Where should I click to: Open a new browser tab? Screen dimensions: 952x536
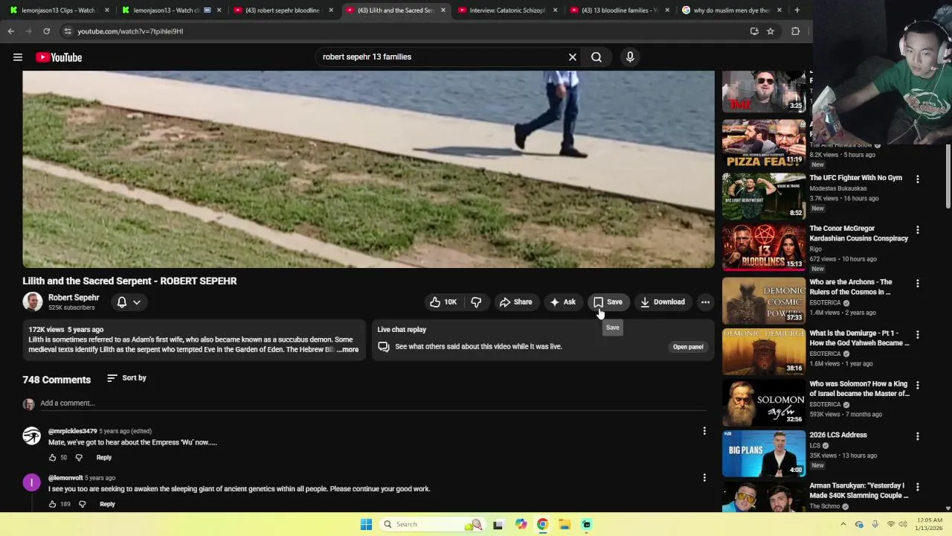pos(797,10)
